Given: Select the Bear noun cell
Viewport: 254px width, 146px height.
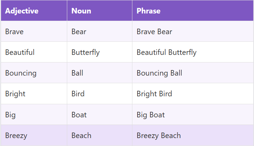Looking at the screenshot, I should (79, 32).
